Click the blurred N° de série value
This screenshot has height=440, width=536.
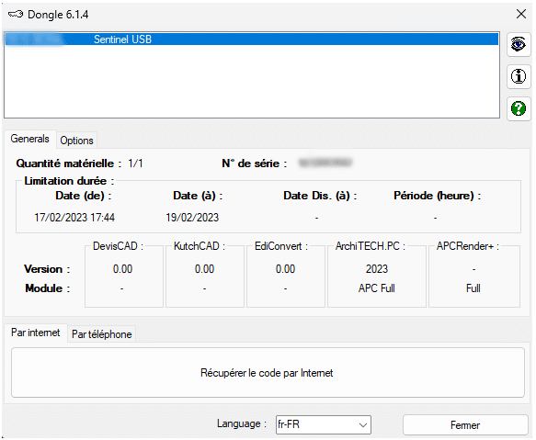click(x=325, y=163)
